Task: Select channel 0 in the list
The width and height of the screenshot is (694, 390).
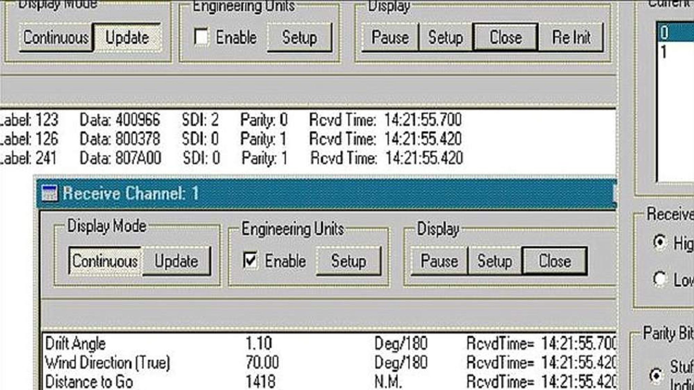Action: click(x=674, y=32)
